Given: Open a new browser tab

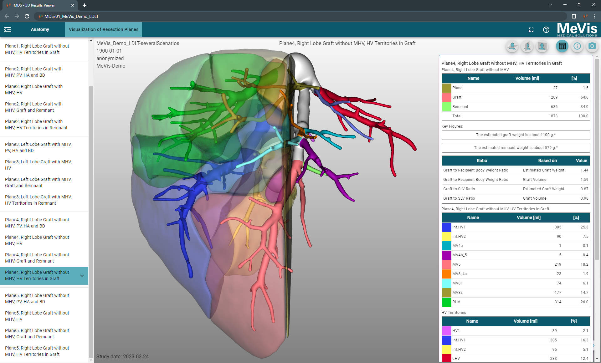Looking at the screenshot, I should tap(85, 5).
